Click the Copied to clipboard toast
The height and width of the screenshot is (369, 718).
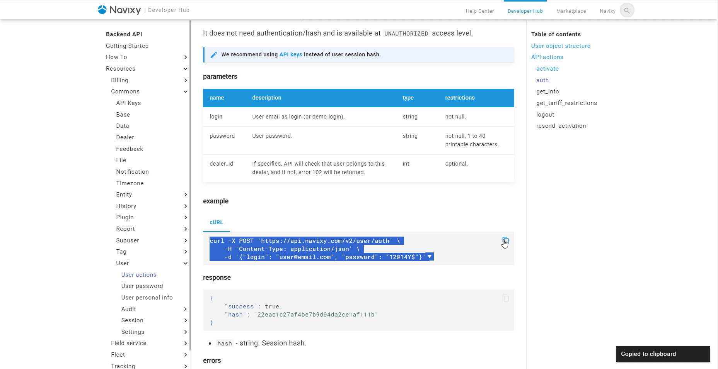click(x=663, y=354)
